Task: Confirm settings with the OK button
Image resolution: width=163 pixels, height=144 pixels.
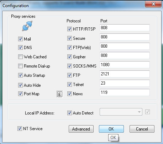Action: tap(111, 129)
